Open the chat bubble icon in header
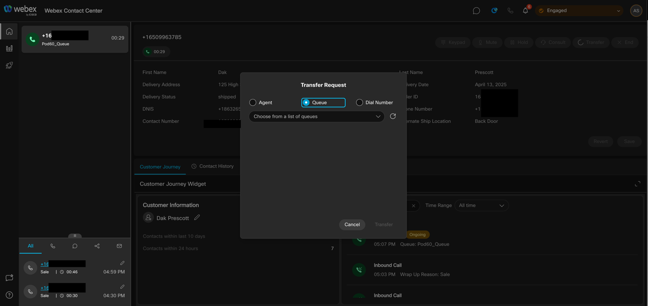 click(476, 11)
